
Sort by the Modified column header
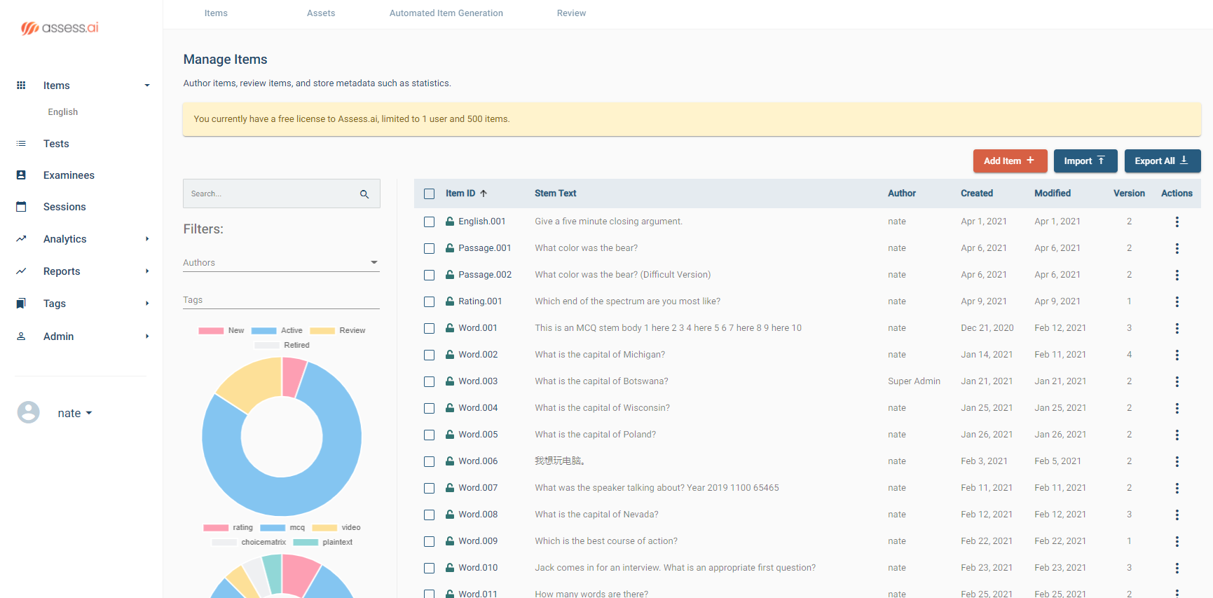tap(1053, 193)
